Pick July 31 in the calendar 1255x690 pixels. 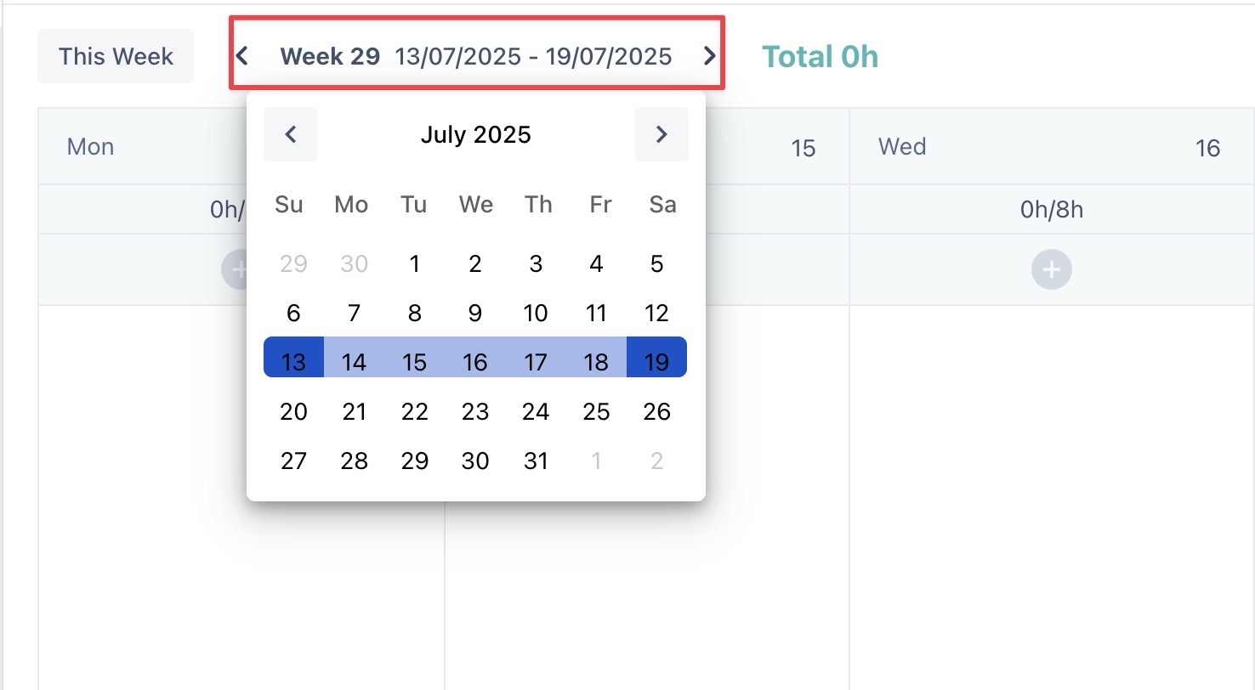(x=536, y=461)
